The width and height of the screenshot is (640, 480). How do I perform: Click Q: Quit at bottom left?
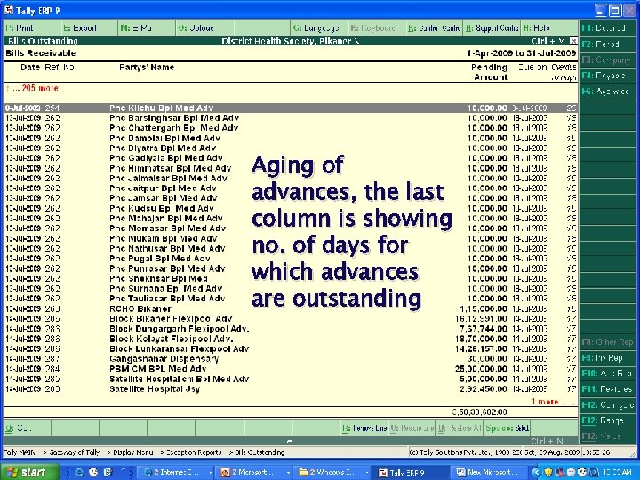(x=27, y=428)
